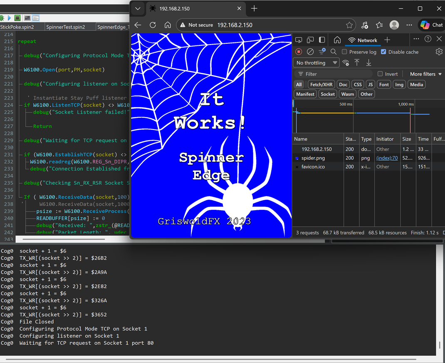Enable the Preserve log checkbox
Viewport: 445px width, 363px height.
pyautogui.click(x=344, y=52)
